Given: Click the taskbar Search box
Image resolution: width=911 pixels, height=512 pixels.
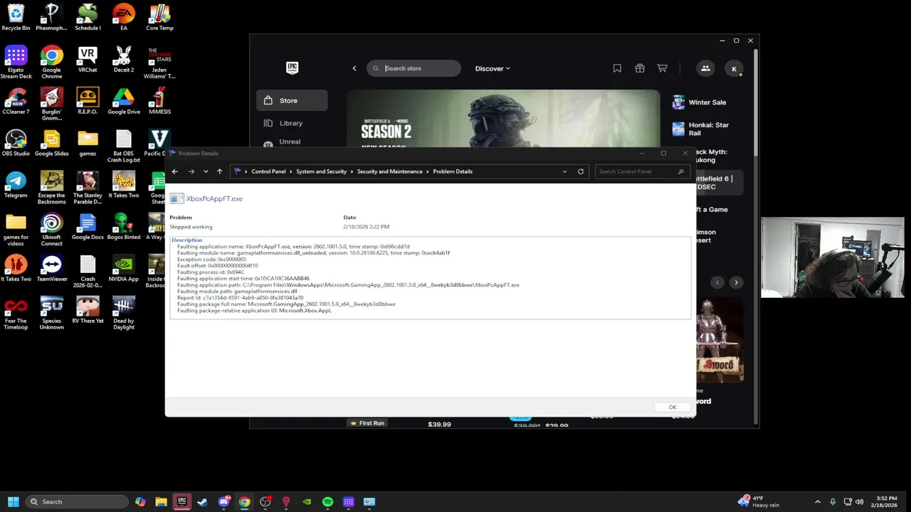Looking at the screenshot, I should [77, 501].
